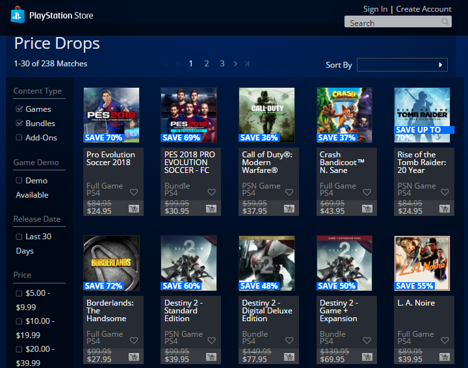
Task: Select page 1 in pagination
Action: point(191,64)
